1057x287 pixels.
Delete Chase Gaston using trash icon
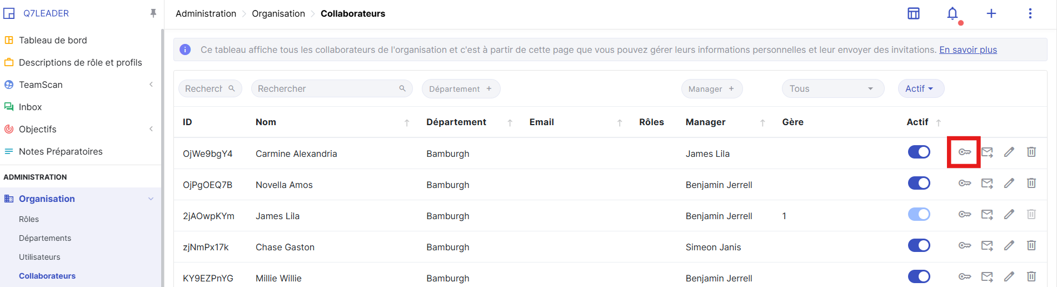pyautogui.click(x=1031, y=245)
